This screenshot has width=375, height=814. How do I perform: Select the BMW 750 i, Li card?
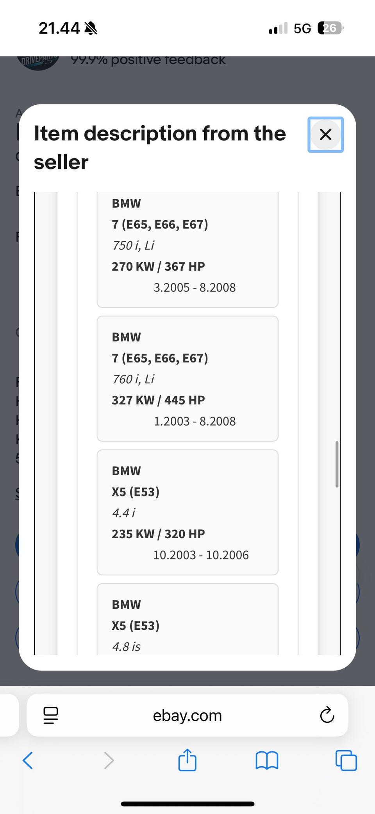(187, 250)
